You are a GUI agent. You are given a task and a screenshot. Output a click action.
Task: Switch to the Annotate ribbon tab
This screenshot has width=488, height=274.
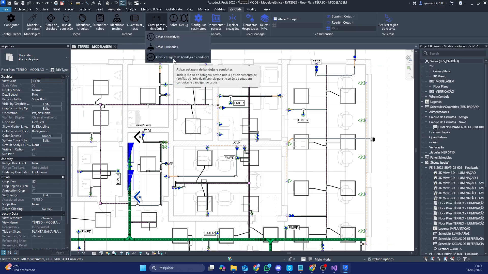tap(114, 9)
